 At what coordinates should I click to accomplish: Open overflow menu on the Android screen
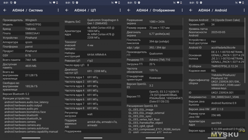point(244,10)
